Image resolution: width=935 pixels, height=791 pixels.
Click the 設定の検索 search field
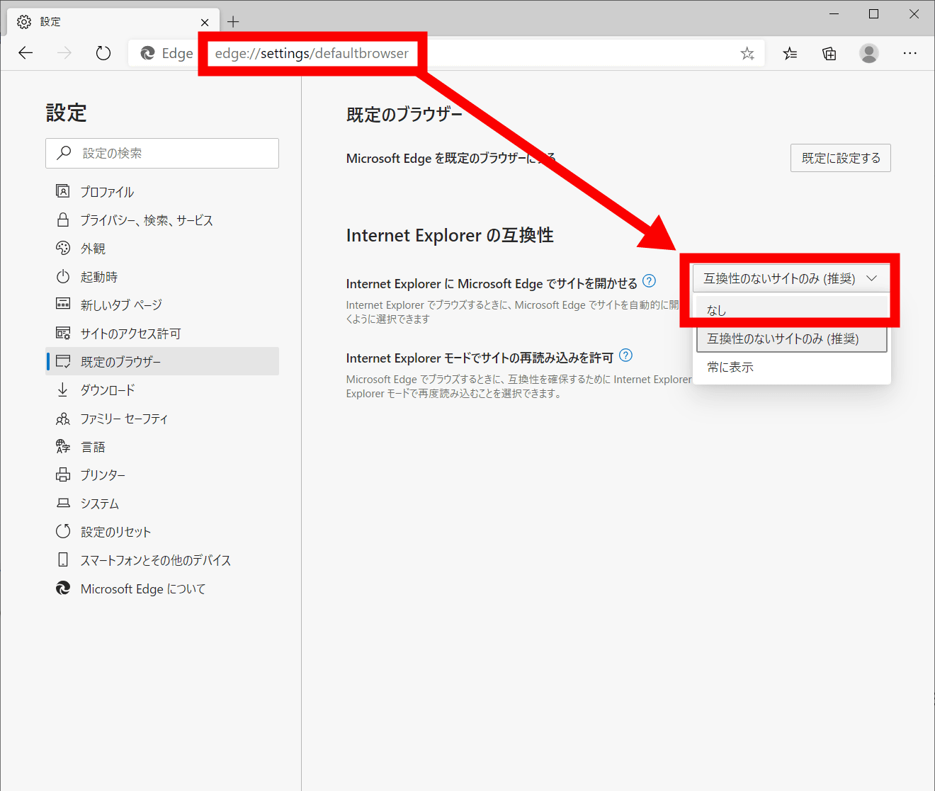pos(162,153)
